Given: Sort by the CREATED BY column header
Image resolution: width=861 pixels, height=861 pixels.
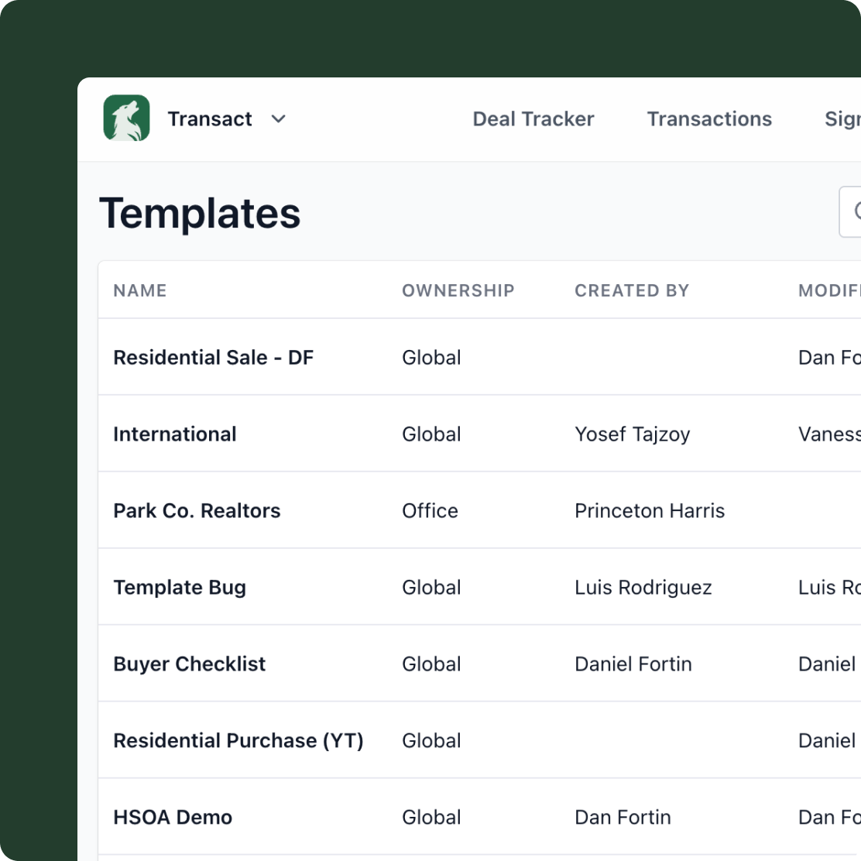Looking at the screenshot, I should pyautogui.click(x=632, y=290).
